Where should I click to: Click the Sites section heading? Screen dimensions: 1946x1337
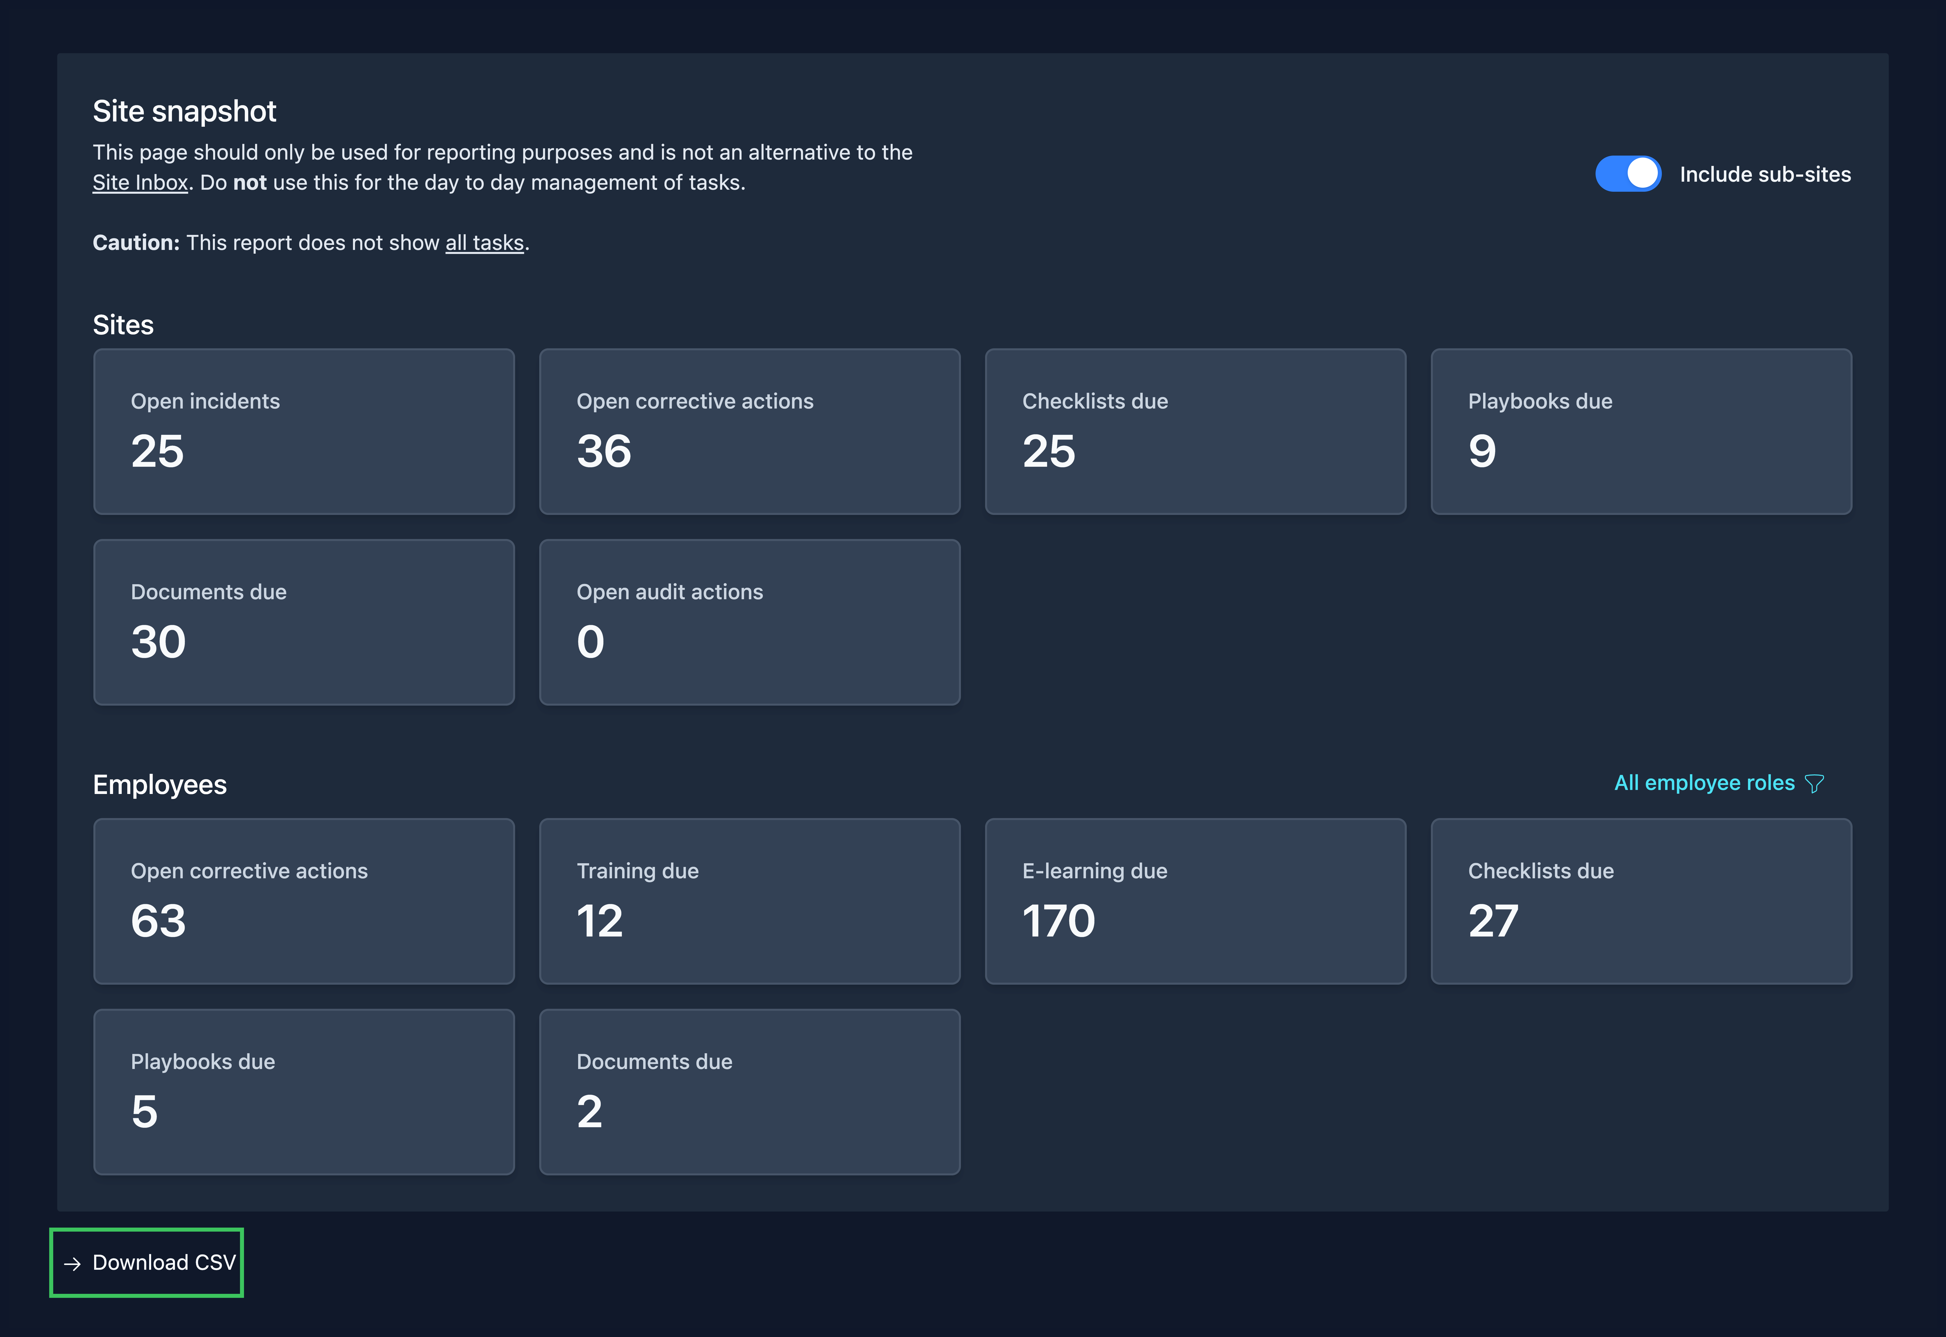point(123,325)
